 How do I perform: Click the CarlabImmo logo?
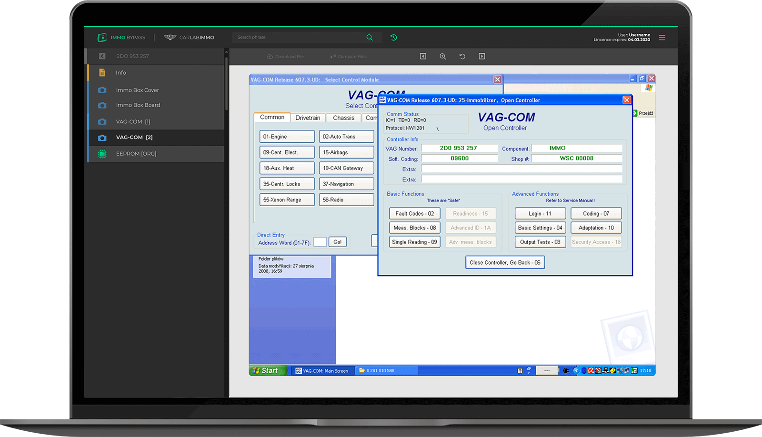click(189, 37)
